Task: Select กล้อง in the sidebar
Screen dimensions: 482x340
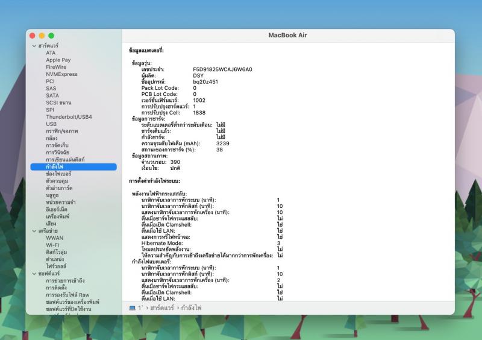Action: (x=52, y=138)
